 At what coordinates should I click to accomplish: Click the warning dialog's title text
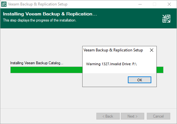(113, 50)
